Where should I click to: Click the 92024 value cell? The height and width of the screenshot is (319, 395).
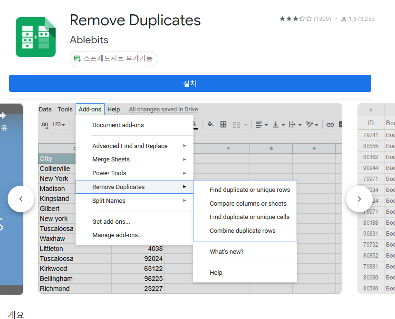[138, 259]
